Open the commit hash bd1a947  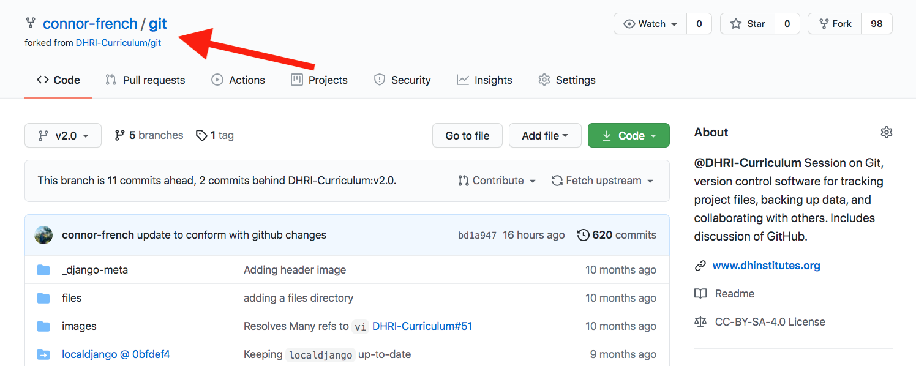coord(477,235)
